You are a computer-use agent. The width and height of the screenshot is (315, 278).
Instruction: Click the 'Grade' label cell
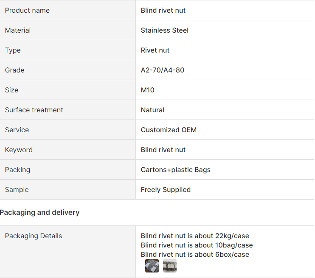(x=14, y=70)
